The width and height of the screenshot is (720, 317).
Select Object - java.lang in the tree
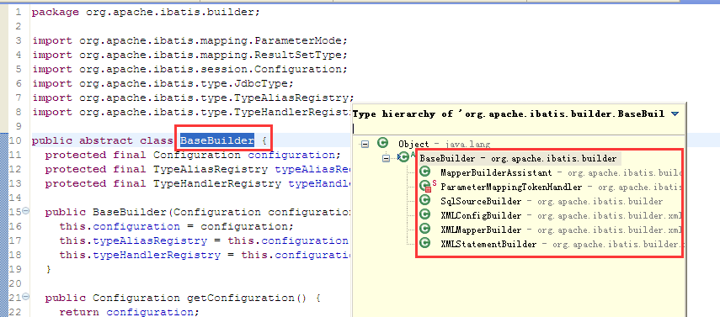[444, 144]
